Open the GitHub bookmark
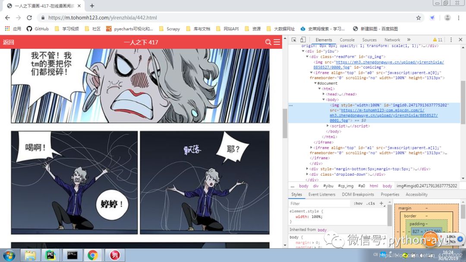This screenshot has width=466, height=262. point(38,29)
